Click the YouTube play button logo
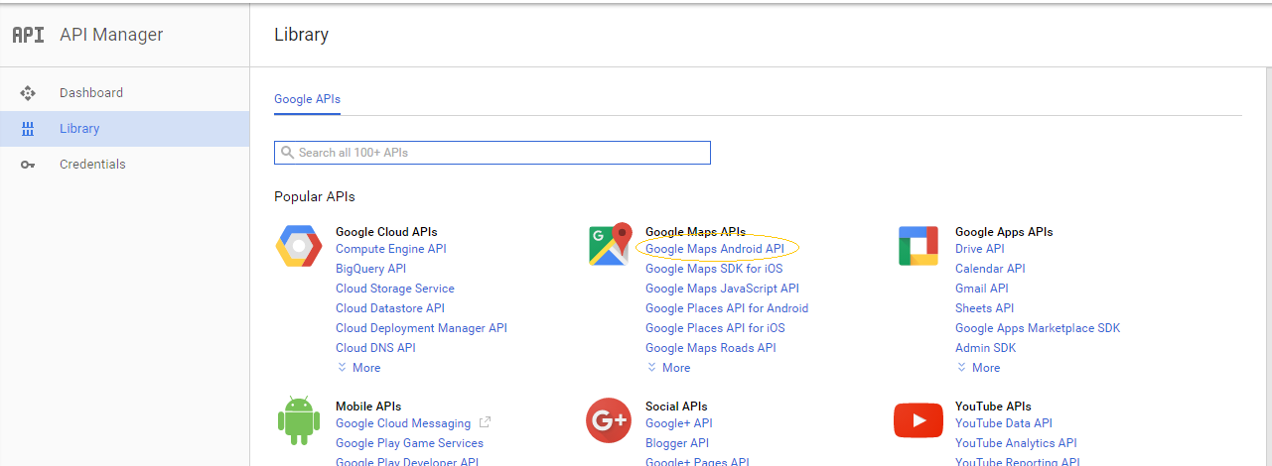 [919, 420]
